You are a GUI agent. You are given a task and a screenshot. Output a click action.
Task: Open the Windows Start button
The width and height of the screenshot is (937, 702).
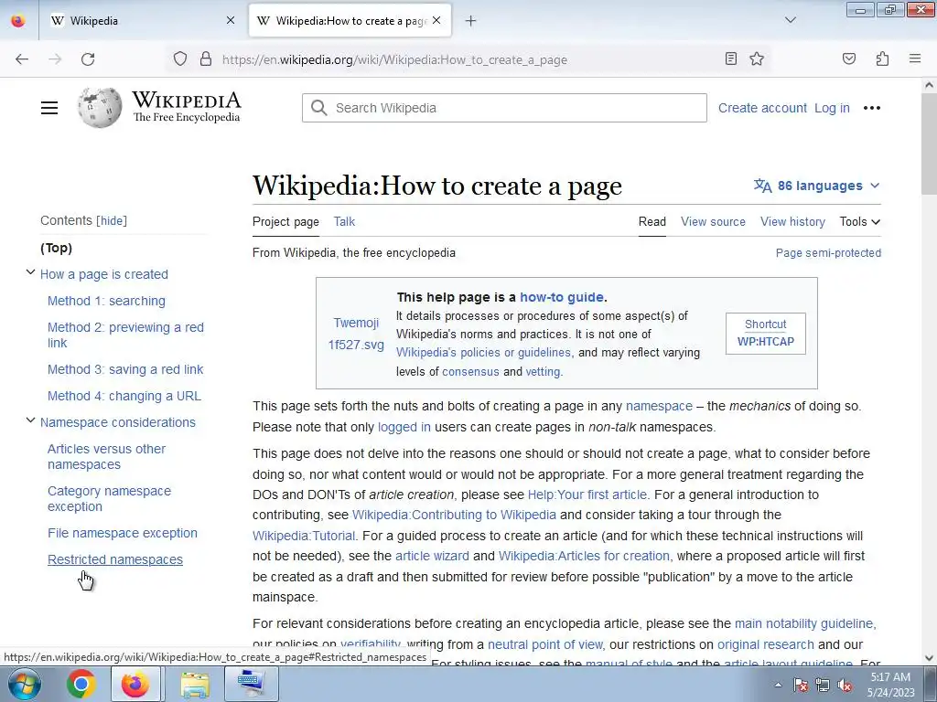click(x=25, y=684)
